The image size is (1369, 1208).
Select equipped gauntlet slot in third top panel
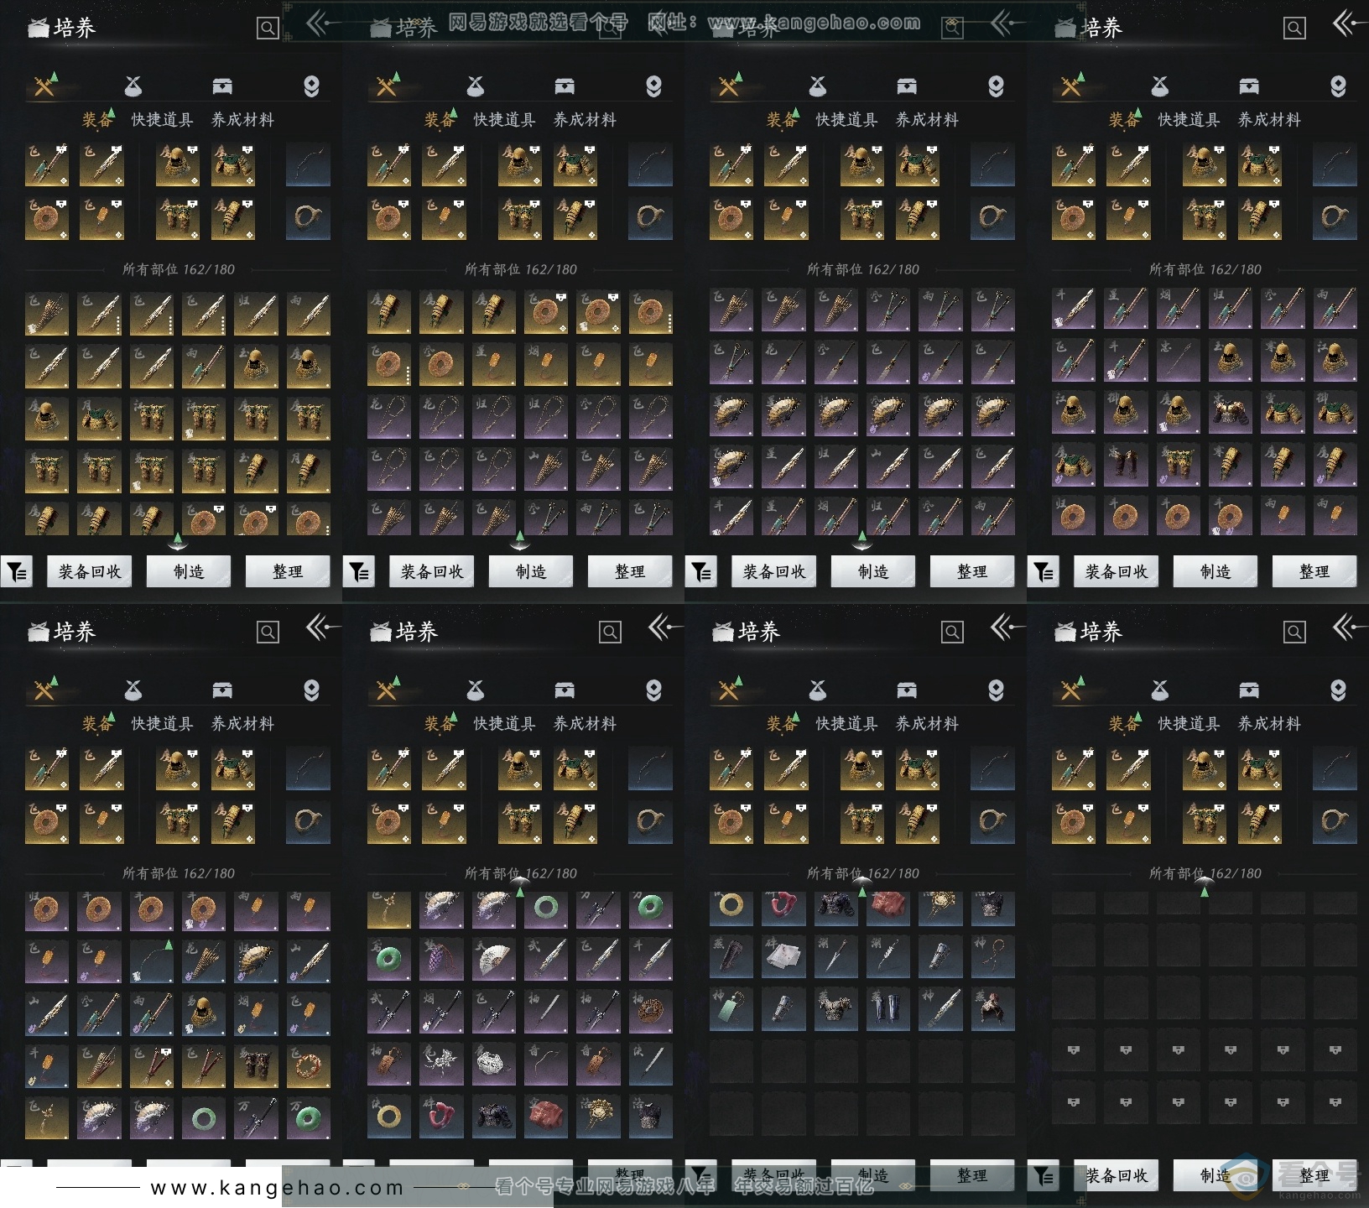(x=917, y=218)
